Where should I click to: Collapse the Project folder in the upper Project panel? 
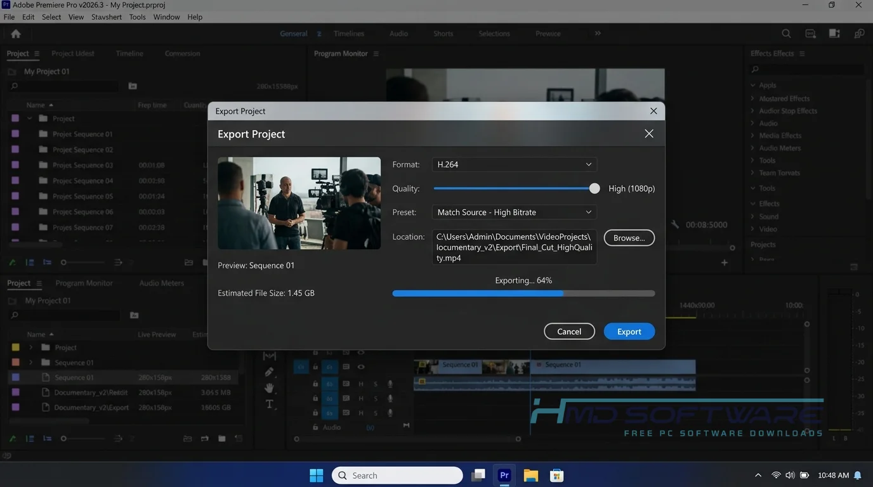[29, 119]
